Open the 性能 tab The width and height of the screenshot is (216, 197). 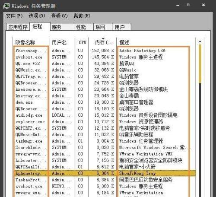click(84, 27)
